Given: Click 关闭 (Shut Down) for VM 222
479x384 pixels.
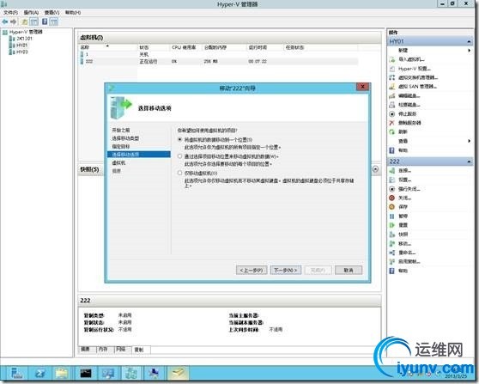Looking at the screenshot, I should pyautogui.click(x=404, y=198).
